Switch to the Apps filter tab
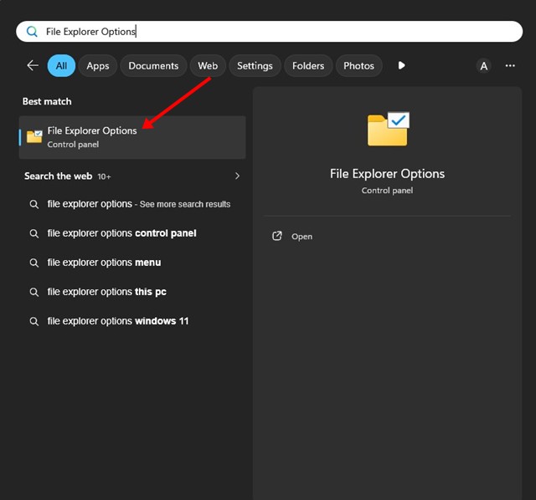The height and width of the screenshot is (500, 536). [x=98, y=65]
